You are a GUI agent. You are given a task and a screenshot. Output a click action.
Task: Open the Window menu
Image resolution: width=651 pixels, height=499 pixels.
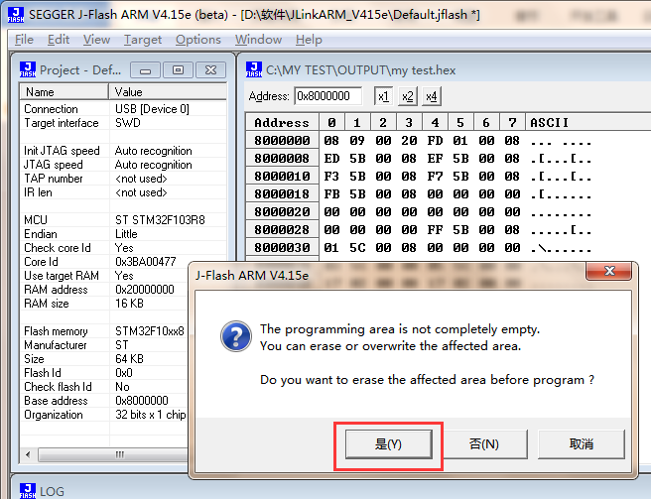(258, 40)
